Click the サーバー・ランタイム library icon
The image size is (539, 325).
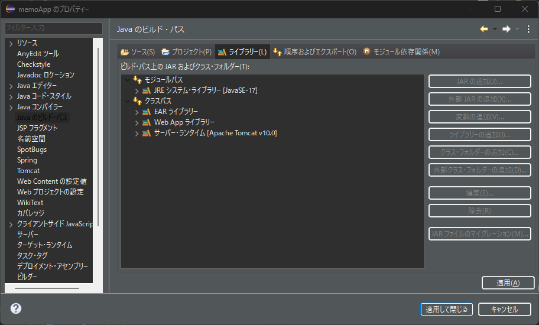(x=147, y=134)
